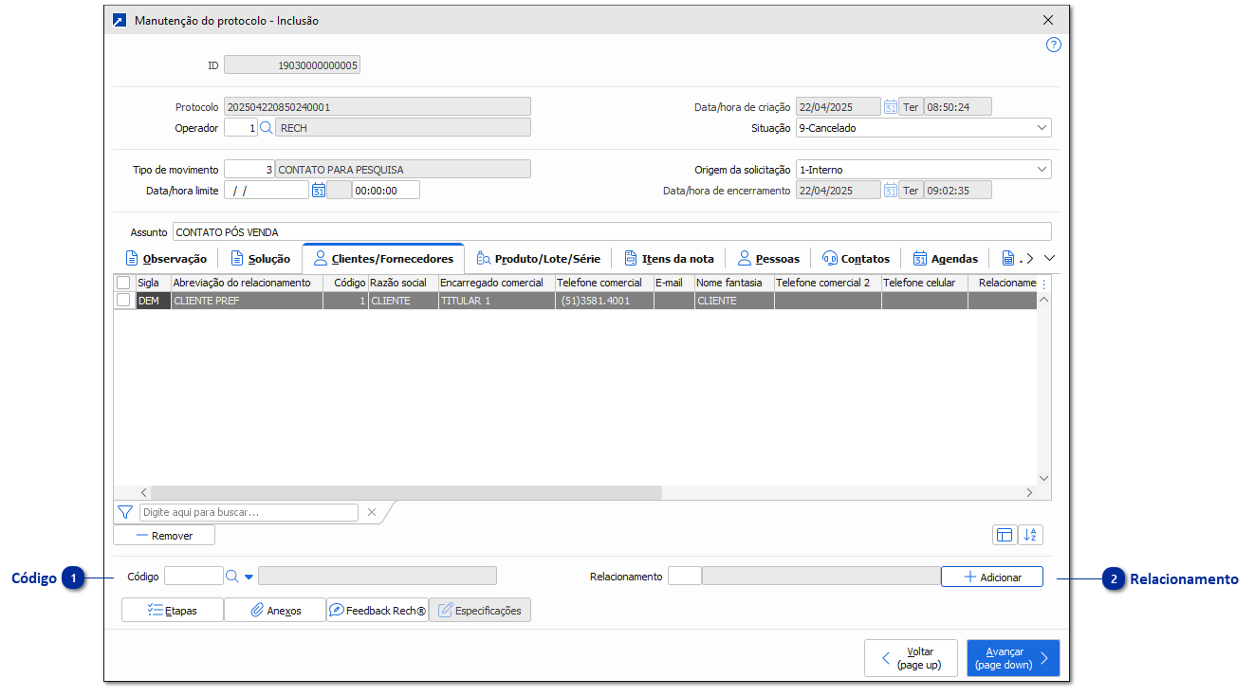Click the window title bar app icon
Viewport: 1254px width, 697px height.
(x=120, y=20)
